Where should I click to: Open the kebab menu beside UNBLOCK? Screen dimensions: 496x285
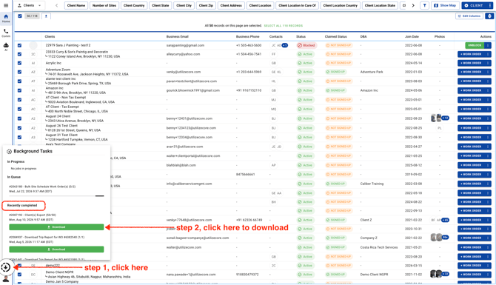(x=488, y=45)
